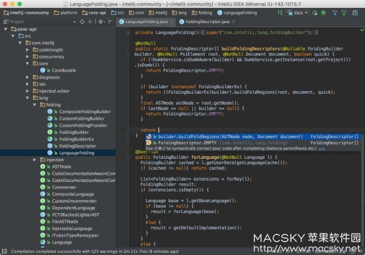365x255 pixels.
Task: Expand the concurrency package
Action: [27, 57]
